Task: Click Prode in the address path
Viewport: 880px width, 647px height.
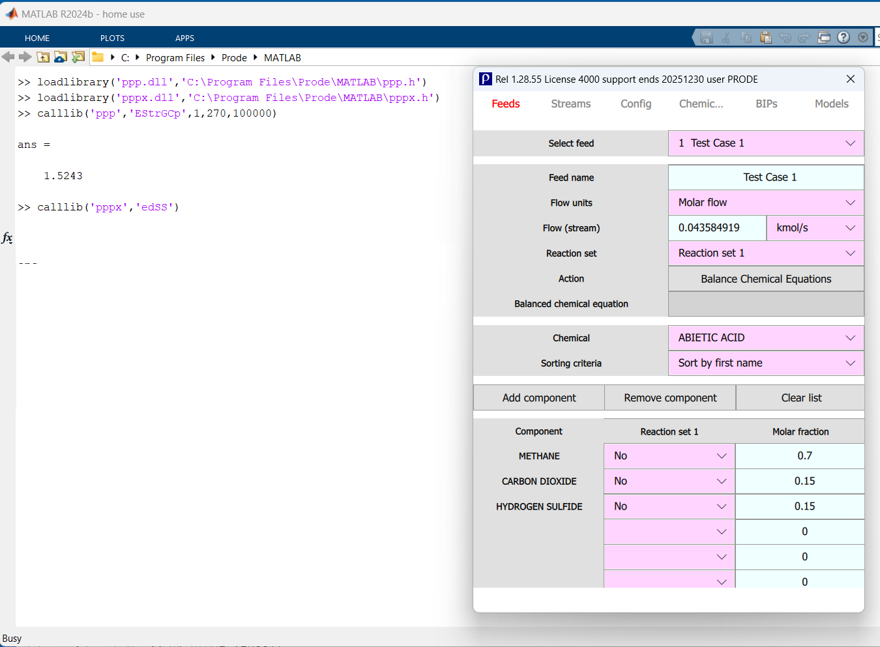Action: tap(234, 57)
